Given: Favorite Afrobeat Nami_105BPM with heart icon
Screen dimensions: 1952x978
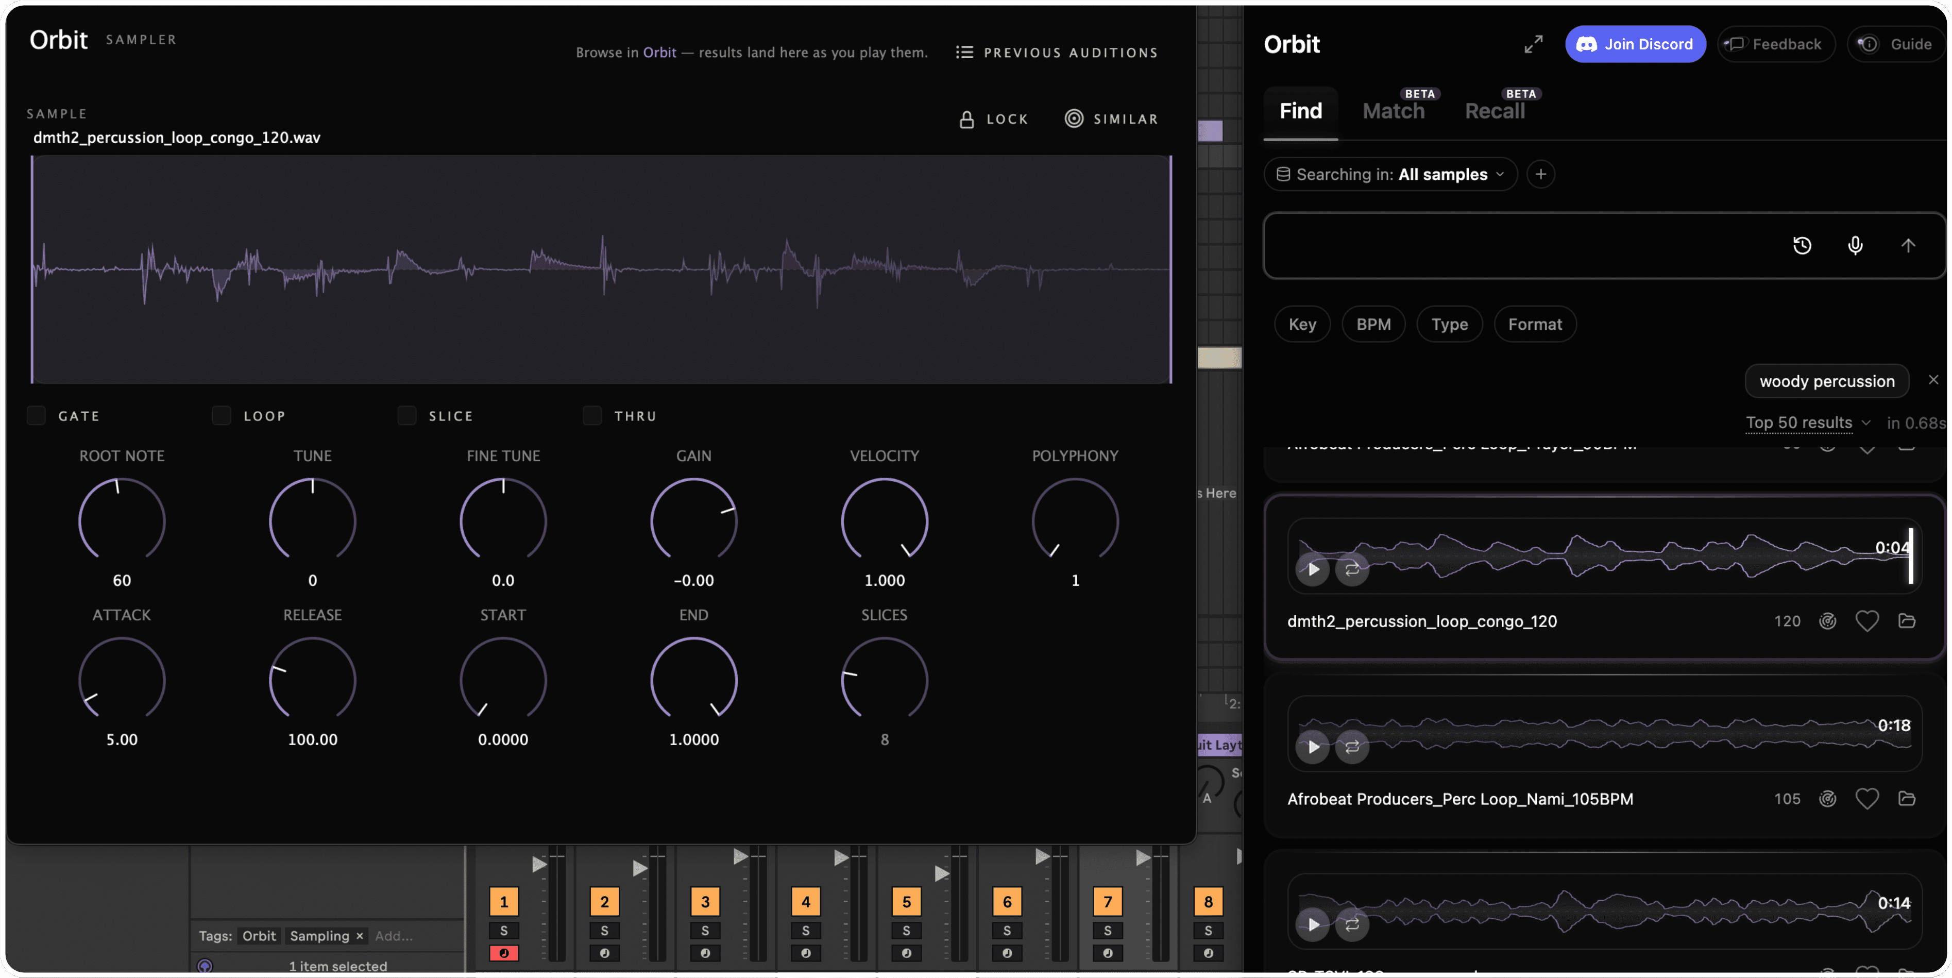Looking at the screenshot, I should click(1866, 798).
